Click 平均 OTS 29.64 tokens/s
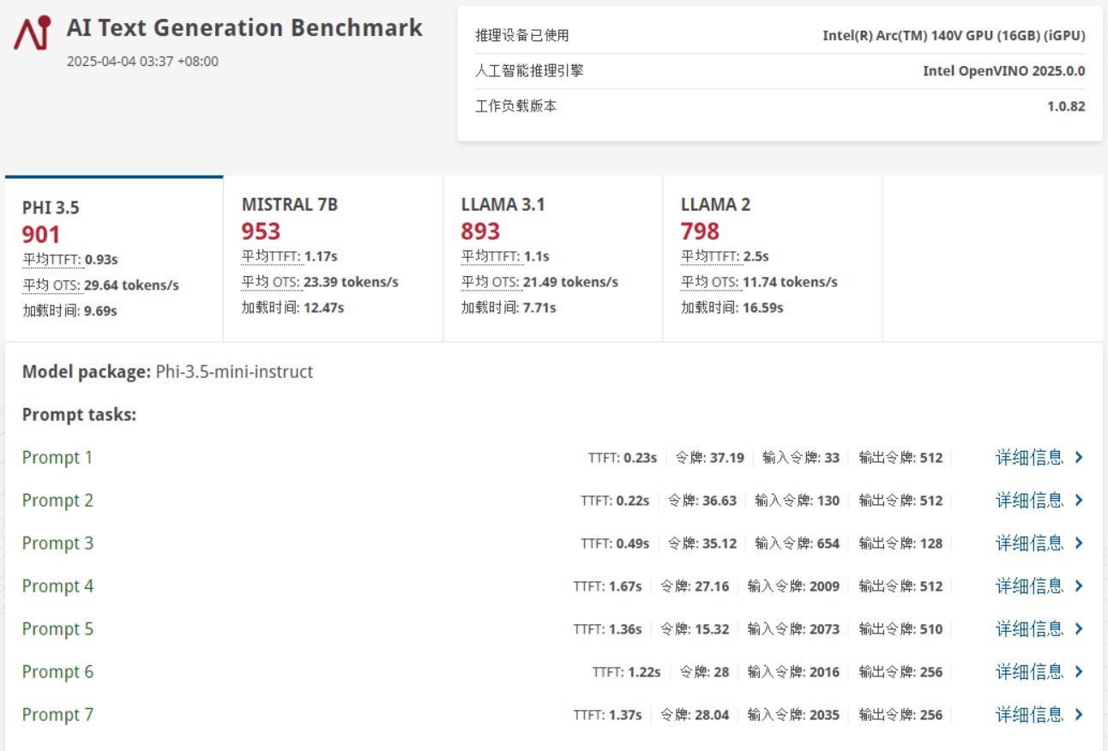This screenshot has width=1108, height=751. 100,285
